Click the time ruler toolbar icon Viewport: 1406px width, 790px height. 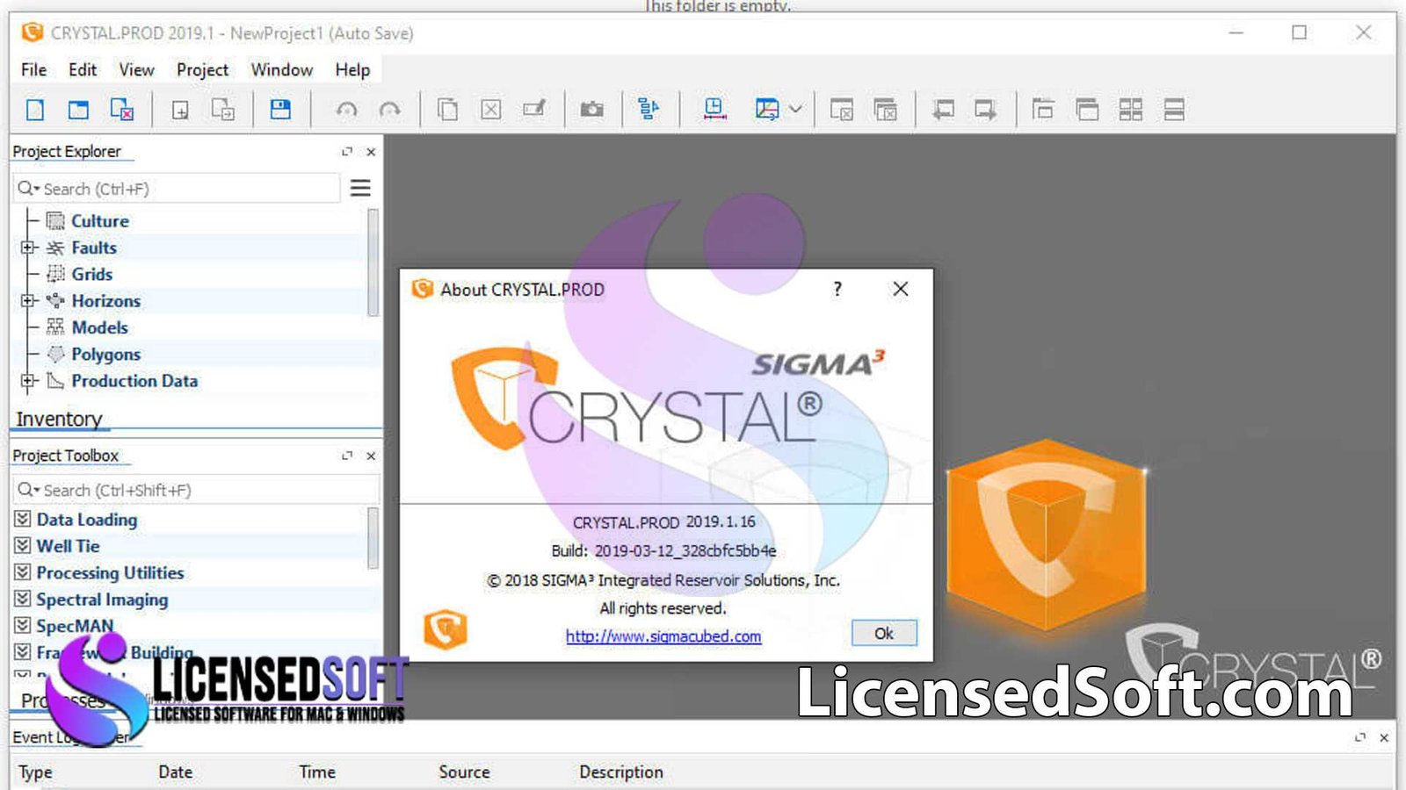pyautogui.click(x=714, y=110)
